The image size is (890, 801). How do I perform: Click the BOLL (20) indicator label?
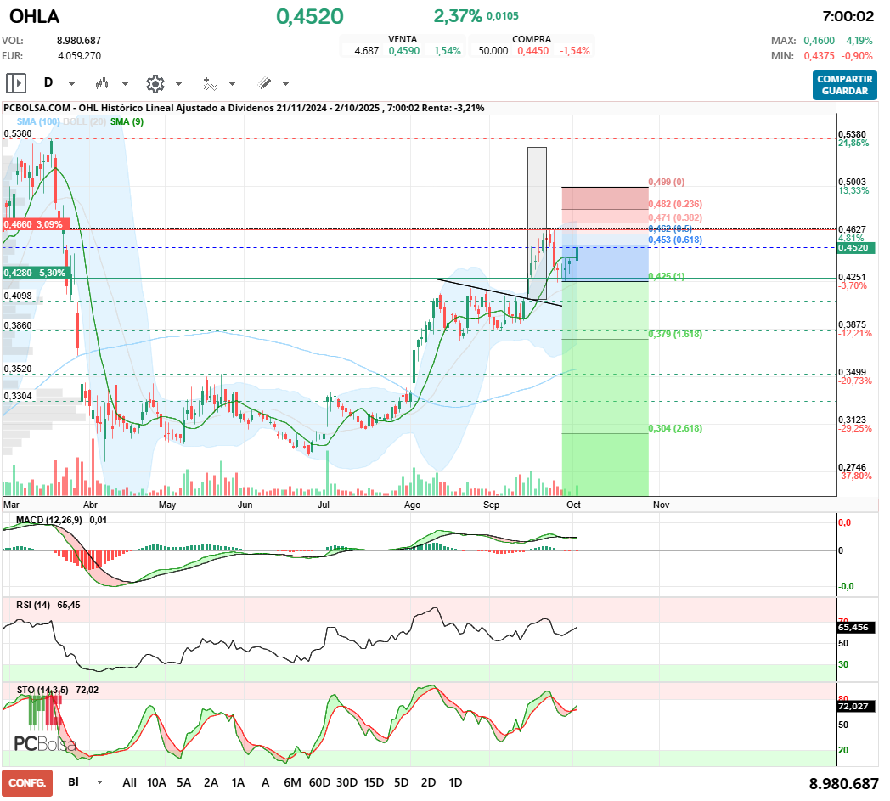(x=85, y=121)
